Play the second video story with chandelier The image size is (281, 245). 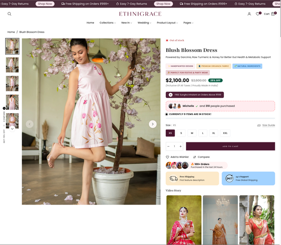point(220,220)
